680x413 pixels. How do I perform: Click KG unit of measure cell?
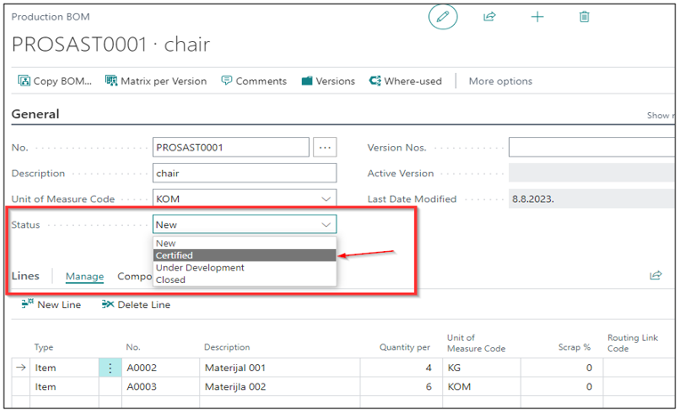point(482,368)
